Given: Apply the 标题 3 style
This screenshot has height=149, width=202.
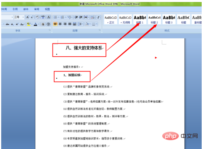Looking at the screenshot, I should (169, 20).
